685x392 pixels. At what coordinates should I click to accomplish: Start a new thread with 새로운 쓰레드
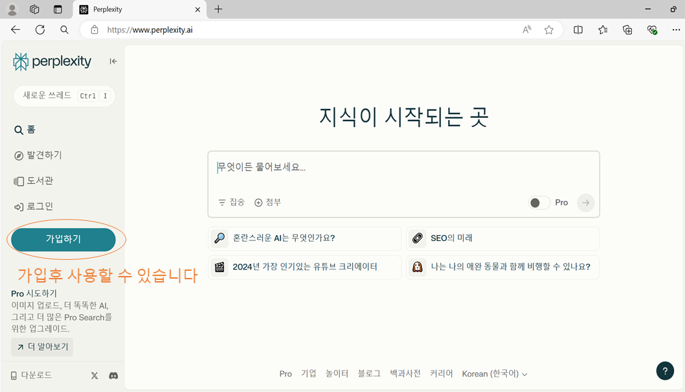click(x=64, y=96)
